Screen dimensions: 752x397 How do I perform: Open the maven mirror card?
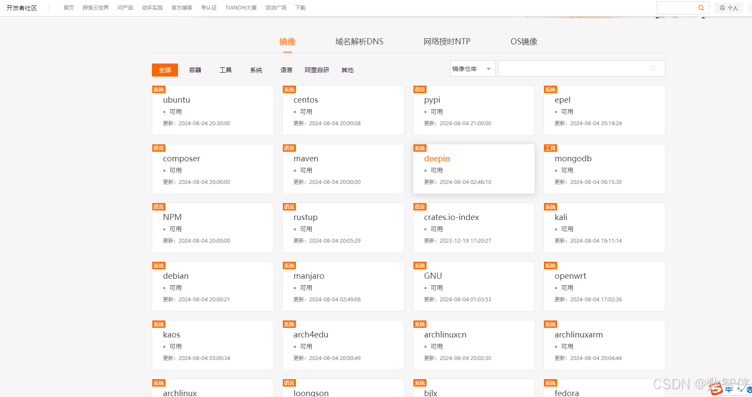[343, 169]
